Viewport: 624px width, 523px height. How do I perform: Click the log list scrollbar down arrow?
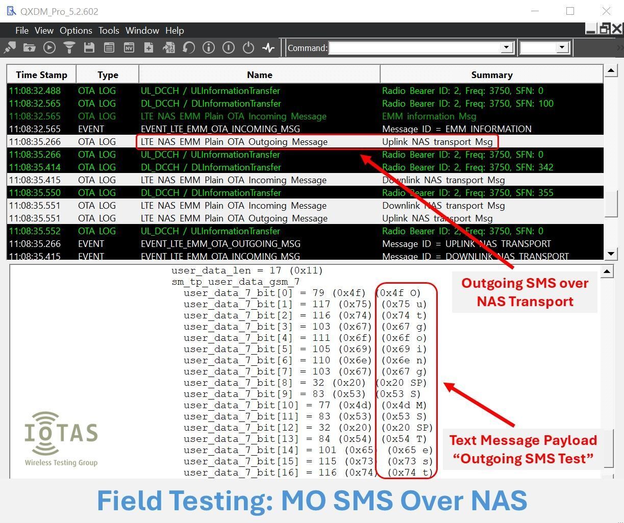point(611,254)
